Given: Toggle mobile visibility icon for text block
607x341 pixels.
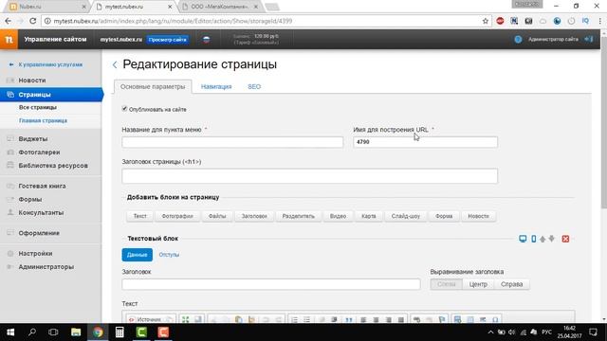Looking at the screenshot, I should [533, 239].
